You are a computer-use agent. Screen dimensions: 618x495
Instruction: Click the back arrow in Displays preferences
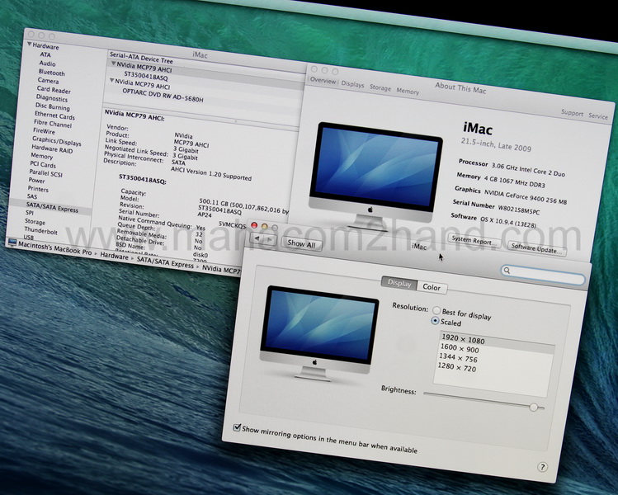[x=257, y=238]
